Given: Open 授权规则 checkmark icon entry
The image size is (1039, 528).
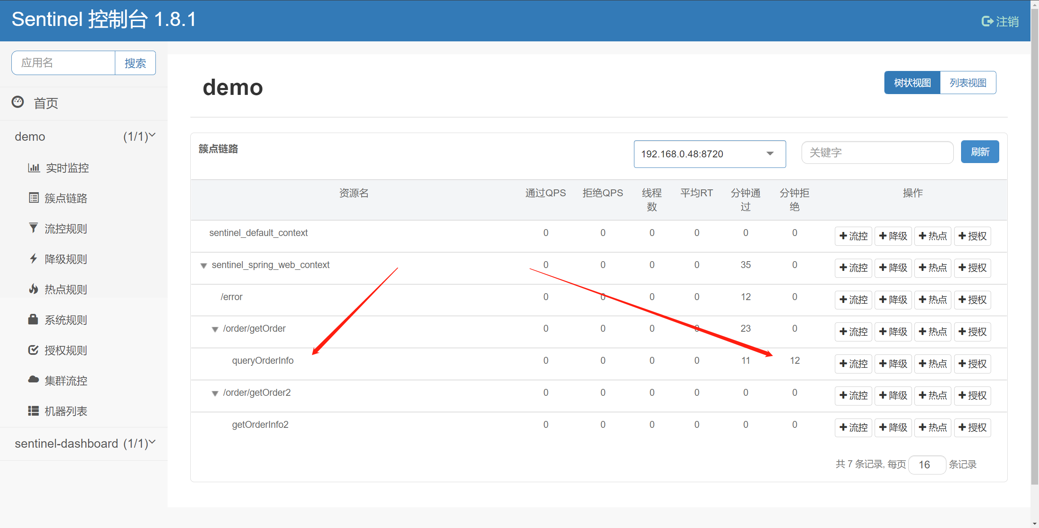Looking at the screenshot, I should 33,350.
